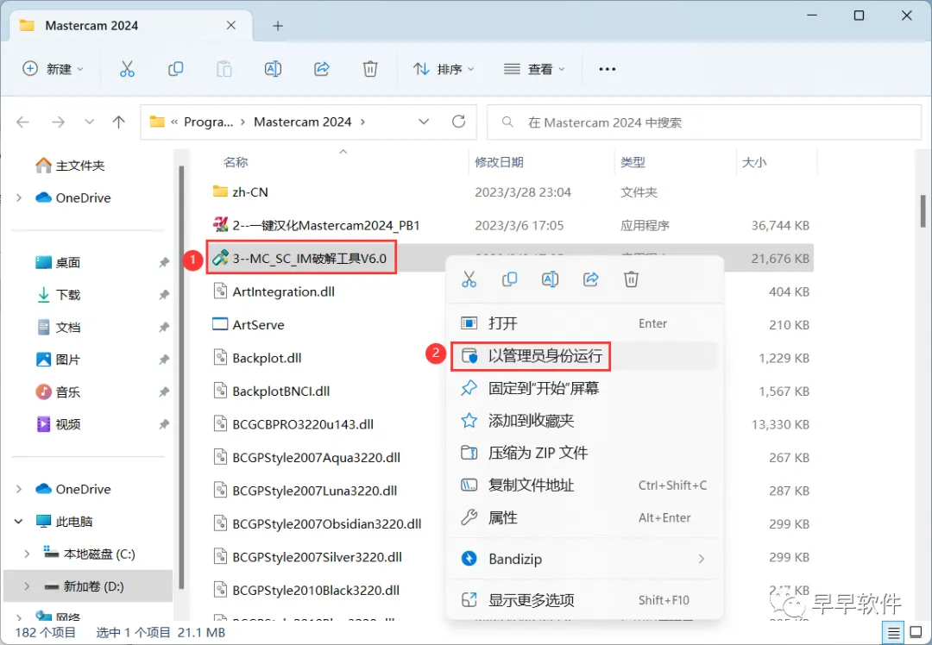Click the toolbar Share icon
The width and height of the screenshot is (932, 645).
322,69
